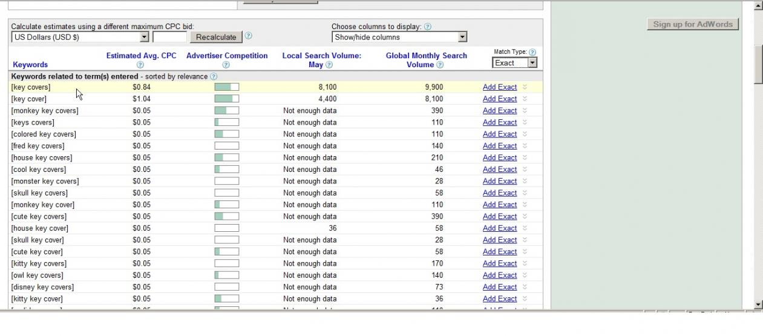
Task: Open the US Dollars currency dropdown
Action: point(80,38)
